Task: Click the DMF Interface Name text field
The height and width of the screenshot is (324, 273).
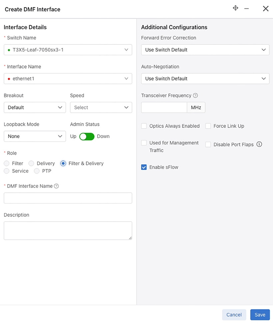Action: coord(68,198)
